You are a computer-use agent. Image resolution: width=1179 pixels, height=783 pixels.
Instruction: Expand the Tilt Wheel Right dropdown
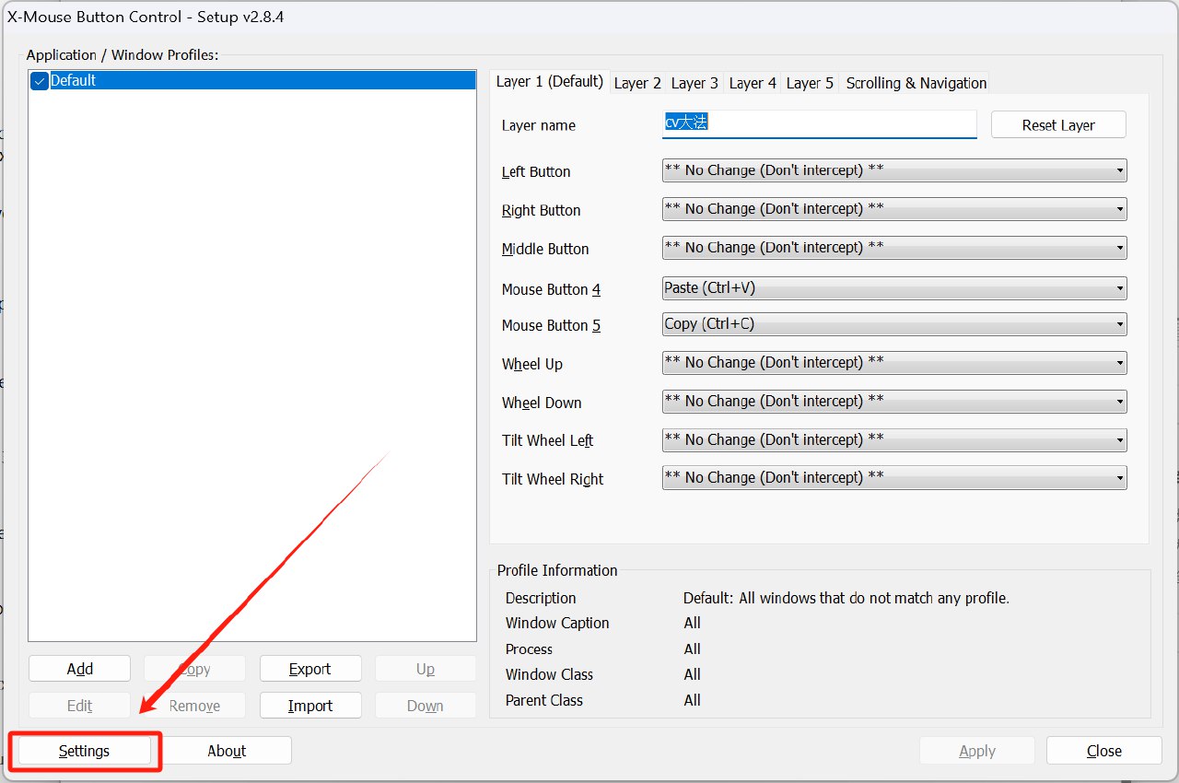coord(893,478)
